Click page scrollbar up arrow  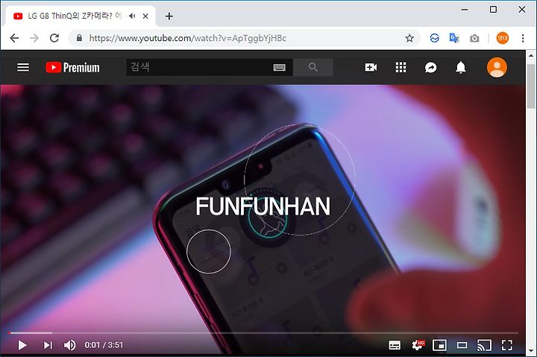coord(531,54)
